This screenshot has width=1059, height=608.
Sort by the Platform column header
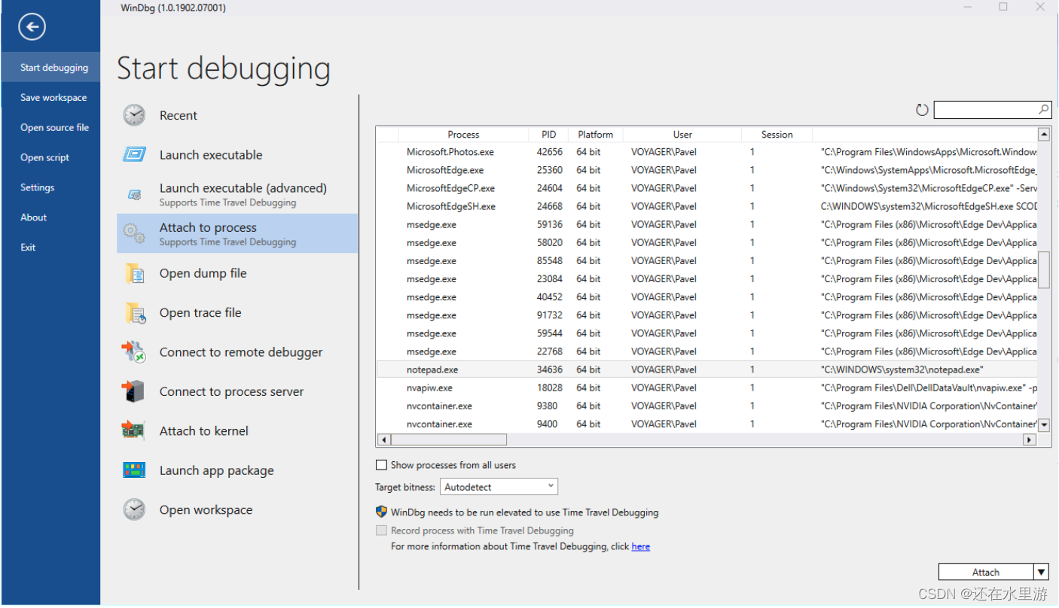click(596, 135)
